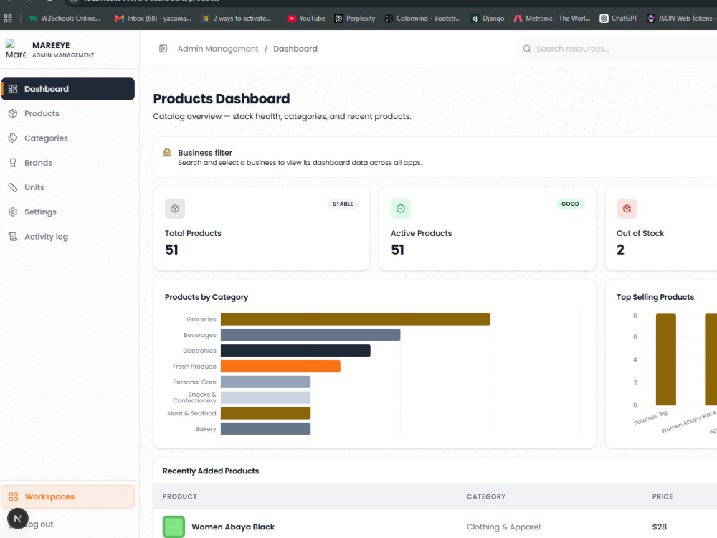Click the PRICE column header
This screenshot has width=717, height=538.
click(x=663, y=497)
